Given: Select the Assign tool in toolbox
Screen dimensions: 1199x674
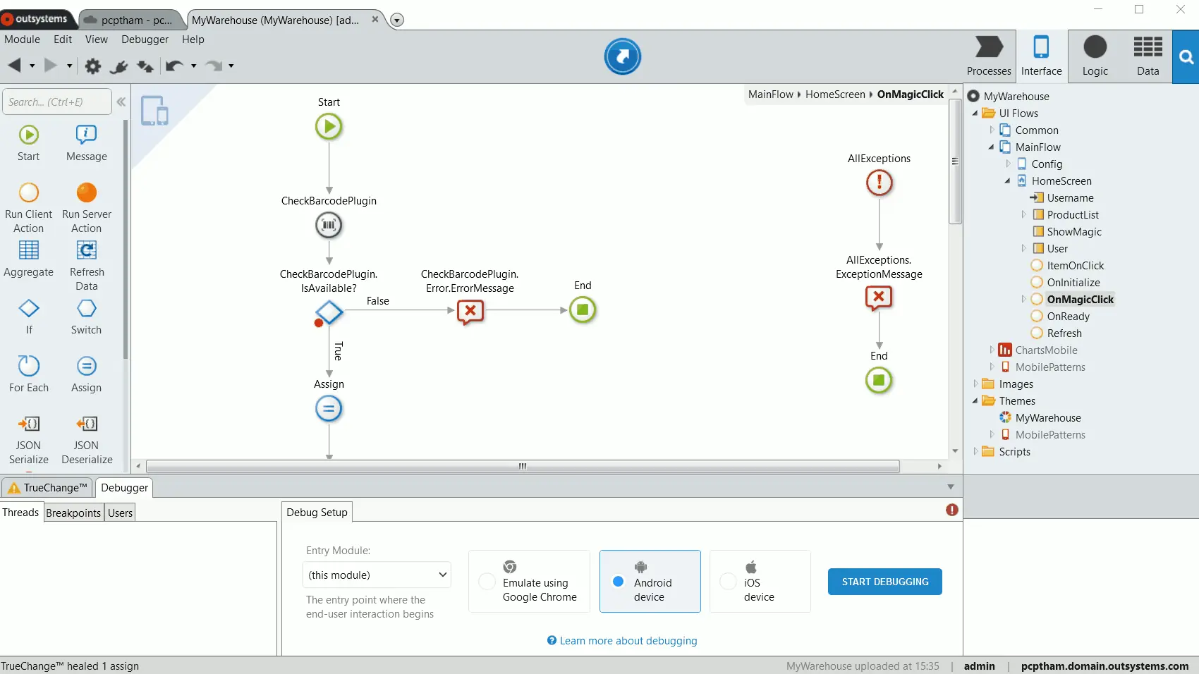Looking at the screenshot, I should pyautogui.click(x=86, y=374).
